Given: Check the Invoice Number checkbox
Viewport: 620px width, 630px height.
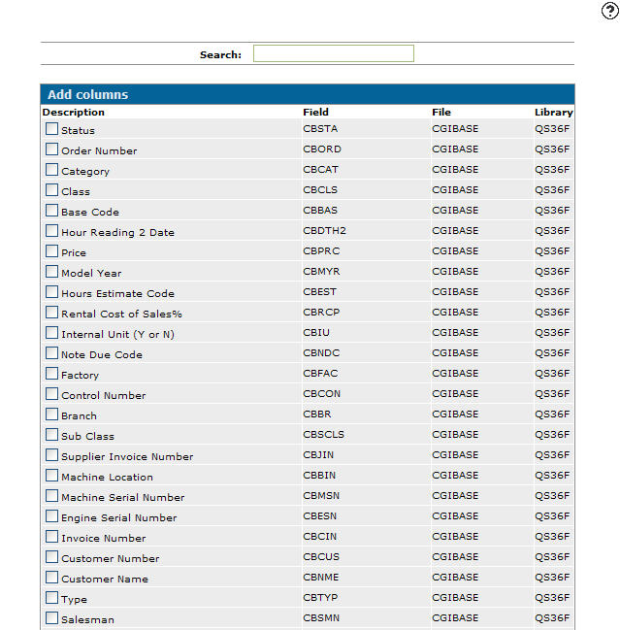Looking at the screenshot, I should tap(51, 537).
